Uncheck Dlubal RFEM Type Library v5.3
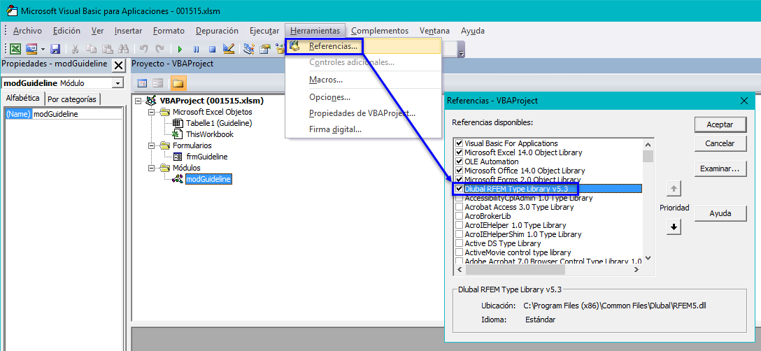The height and width of the screenshot is (351, 761). tap(459, 189)
